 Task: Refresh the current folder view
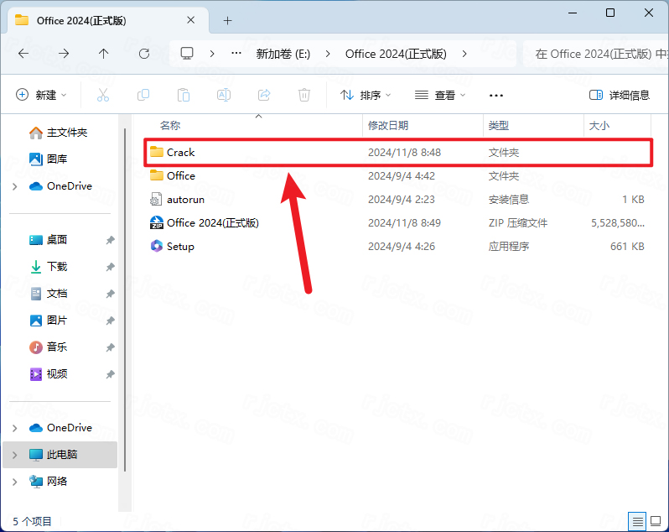144,53
